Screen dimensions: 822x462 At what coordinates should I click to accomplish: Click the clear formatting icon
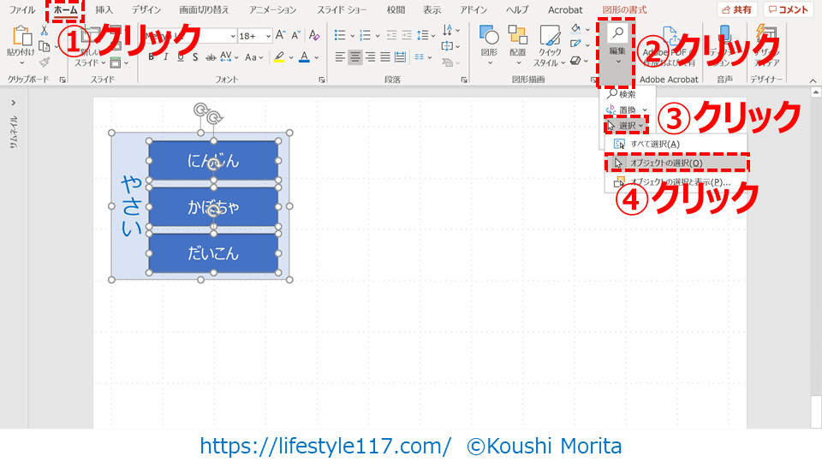pyautogui.click(x=313, y=36)
